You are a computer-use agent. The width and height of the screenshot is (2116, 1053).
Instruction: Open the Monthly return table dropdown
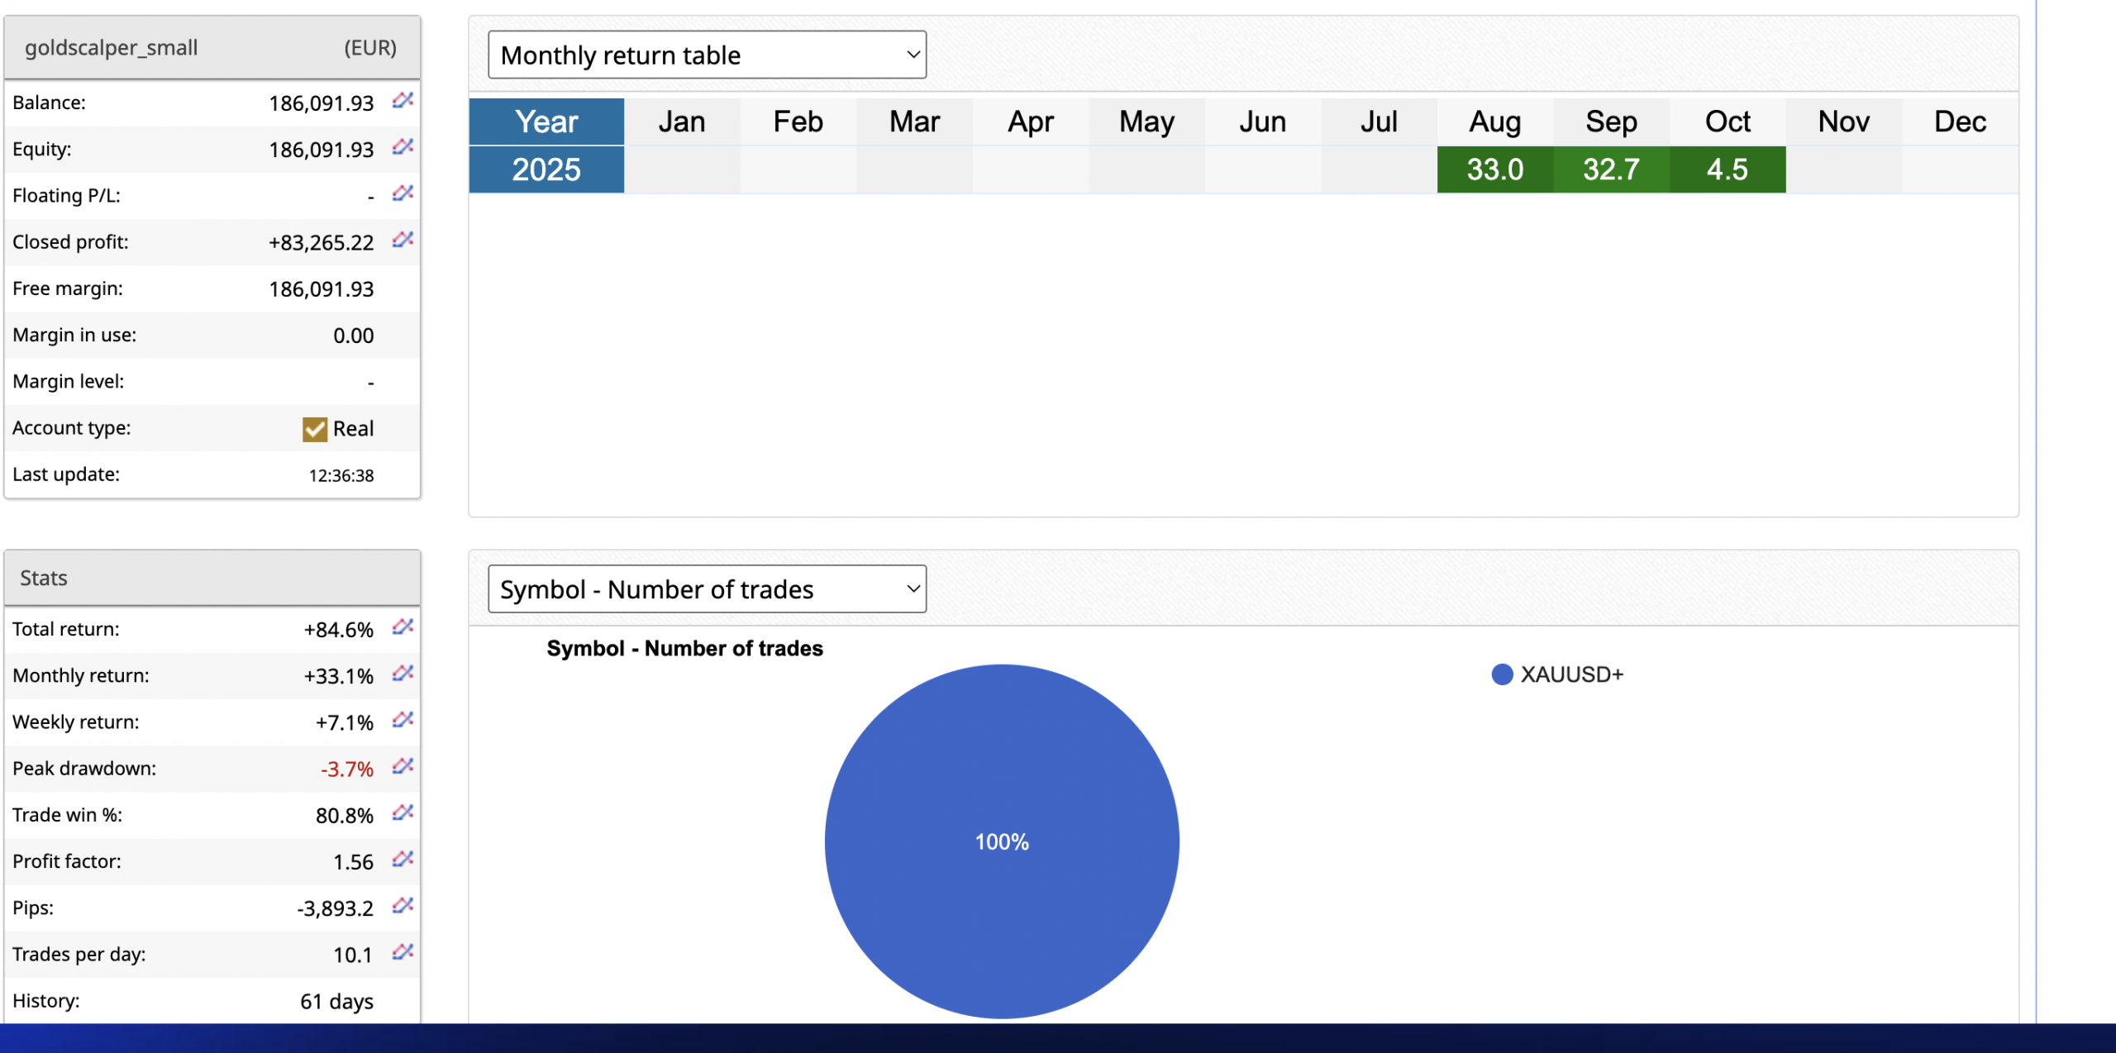707,55
